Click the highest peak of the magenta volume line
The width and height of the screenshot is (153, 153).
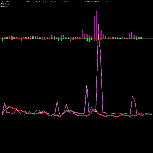[99, 31]
